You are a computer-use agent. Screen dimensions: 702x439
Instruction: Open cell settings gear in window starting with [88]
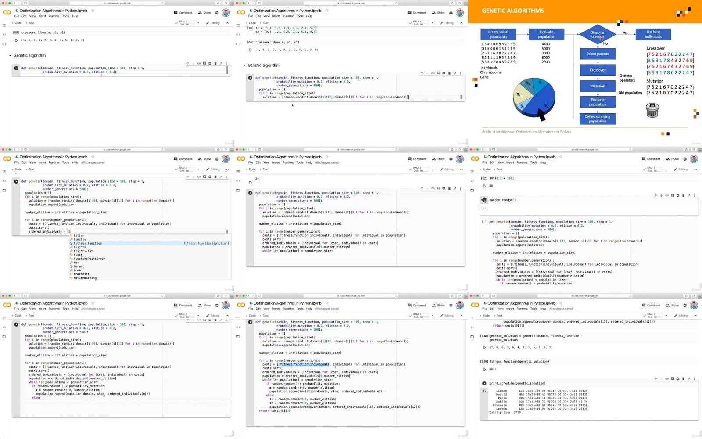210,64
